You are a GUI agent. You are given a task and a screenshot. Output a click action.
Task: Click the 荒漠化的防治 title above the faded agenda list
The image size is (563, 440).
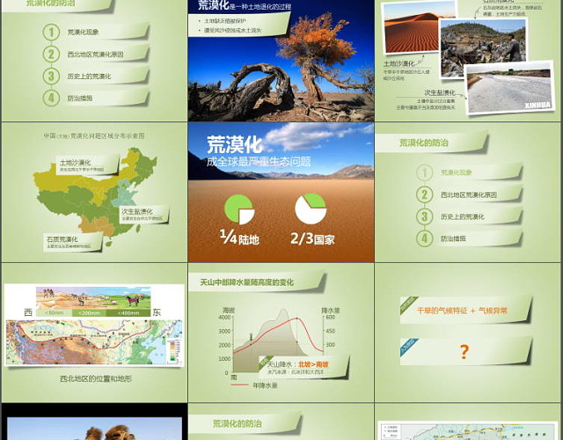424,143
